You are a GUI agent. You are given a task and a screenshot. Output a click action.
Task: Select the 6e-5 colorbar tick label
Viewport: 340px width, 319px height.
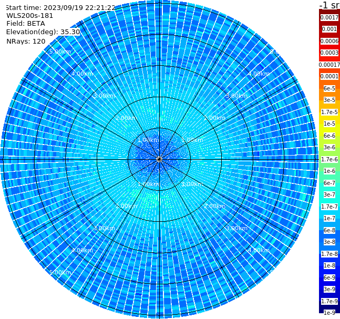[x=329, y=88]
